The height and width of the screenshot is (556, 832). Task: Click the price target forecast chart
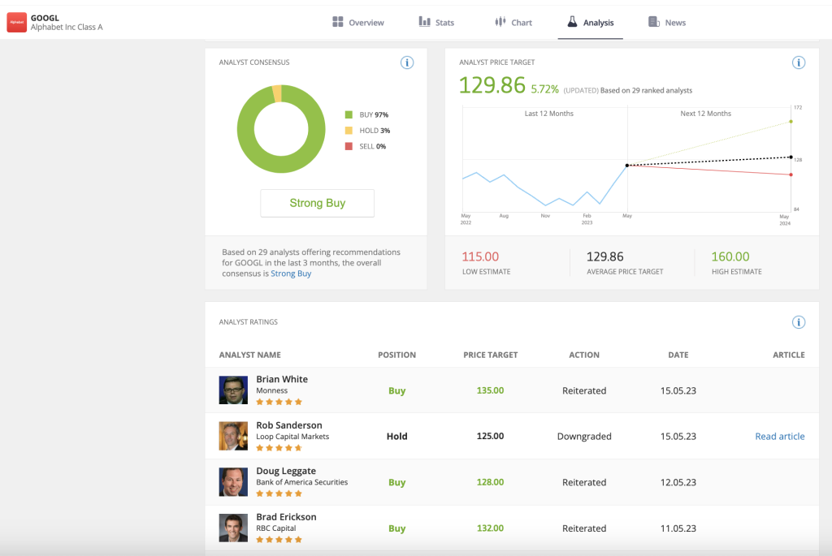tap(627, 162)
